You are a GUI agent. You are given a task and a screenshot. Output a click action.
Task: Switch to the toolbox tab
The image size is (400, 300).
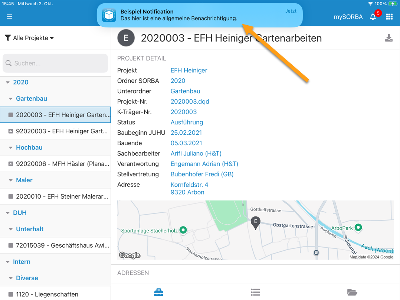159,292
